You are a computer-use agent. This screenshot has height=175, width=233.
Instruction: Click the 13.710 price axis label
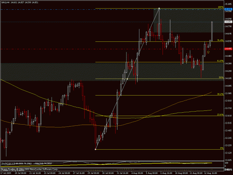coord(229,108)
